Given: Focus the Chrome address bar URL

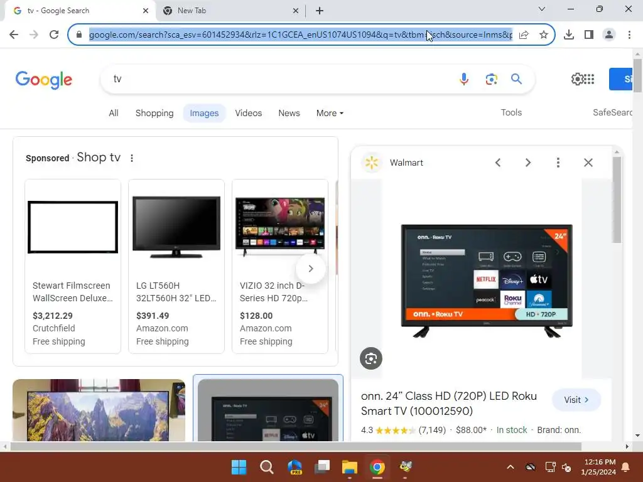Looking at the screenshot, I should tap(301, 35).
